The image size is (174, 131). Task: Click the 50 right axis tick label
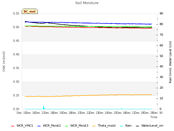point(161,56)
